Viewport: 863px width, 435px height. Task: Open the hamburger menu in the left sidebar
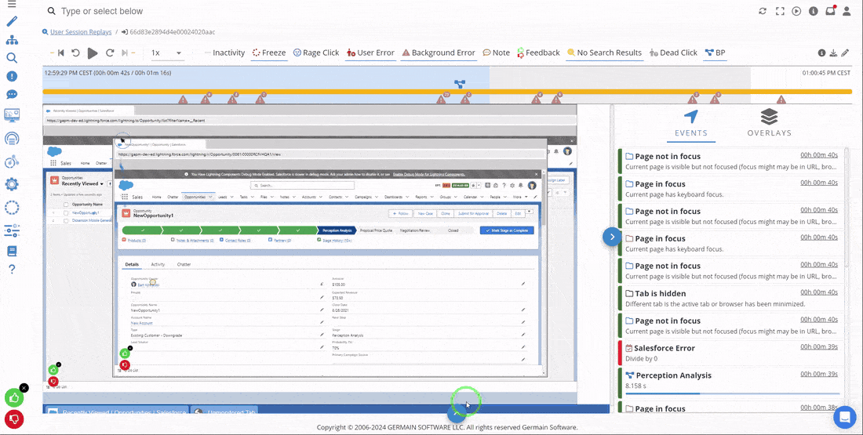tap(12, 5)
